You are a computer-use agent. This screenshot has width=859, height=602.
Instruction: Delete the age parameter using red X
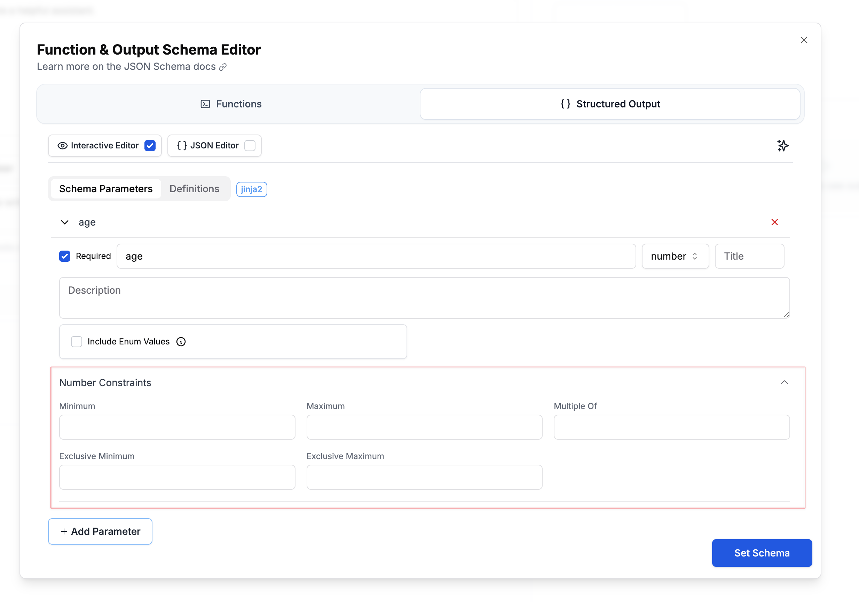(x=775, y=222)
